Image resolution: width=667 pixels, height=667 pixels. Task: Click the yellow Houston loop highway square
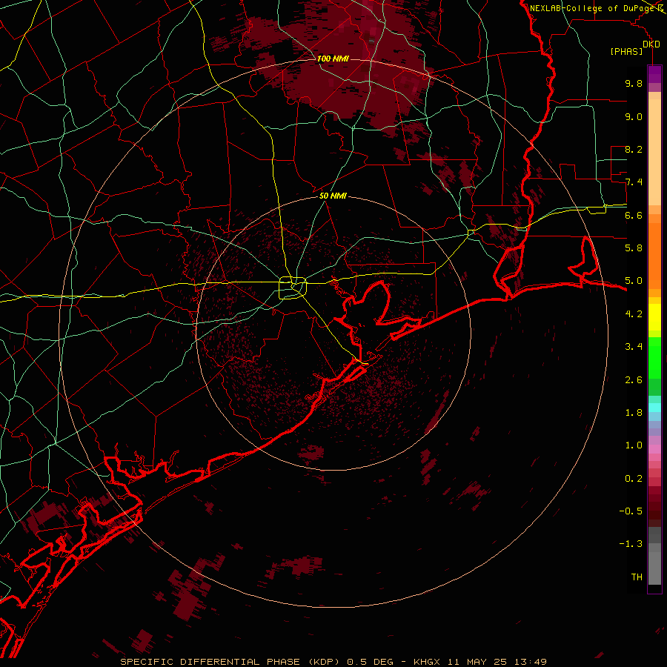(x=293, y=288)
